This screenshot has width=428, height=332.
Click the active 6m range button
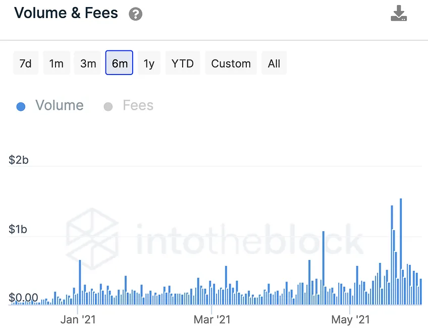click(119, 62)
